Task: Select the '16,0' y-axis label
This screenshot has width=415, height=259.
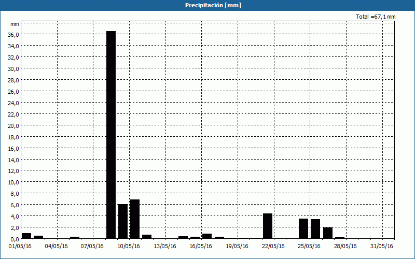Action: [x=13, y=148]
